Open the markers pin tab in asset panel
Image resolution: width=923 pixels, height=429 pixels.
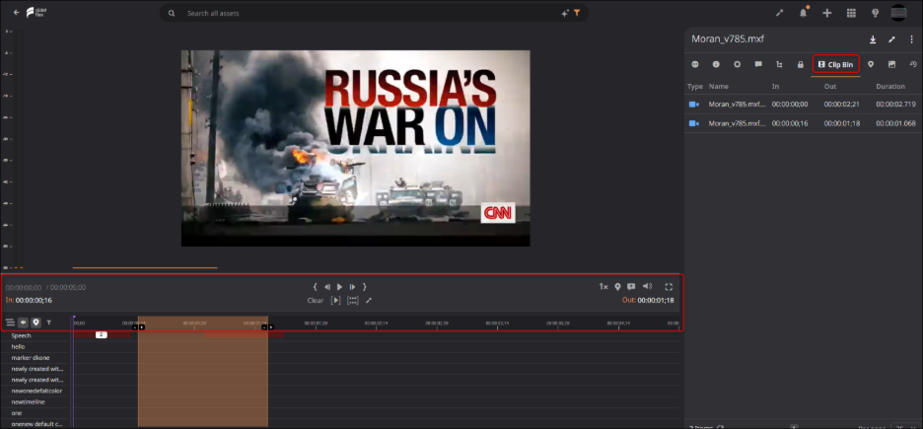(x=871, y=64)
